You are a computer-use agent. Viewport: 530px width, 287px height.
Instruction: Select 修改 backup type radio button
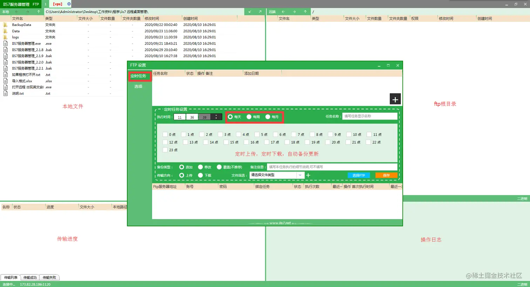[x=201, y=167]
